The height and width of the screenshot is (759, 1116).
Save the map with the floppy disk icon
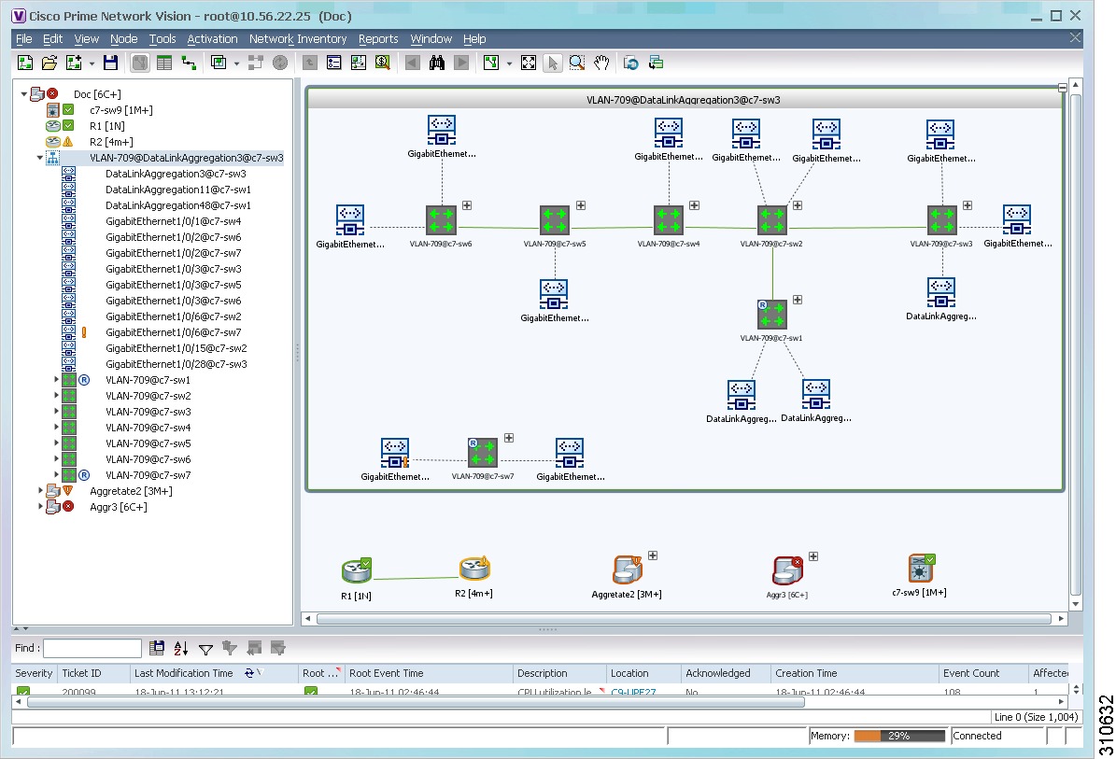point(110,63)
